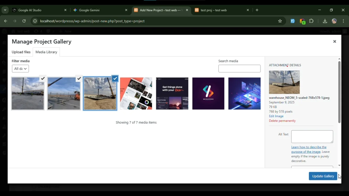Uncheck the second construction photo checkmark
The image size is (349, 196).
tap(79, 78)
